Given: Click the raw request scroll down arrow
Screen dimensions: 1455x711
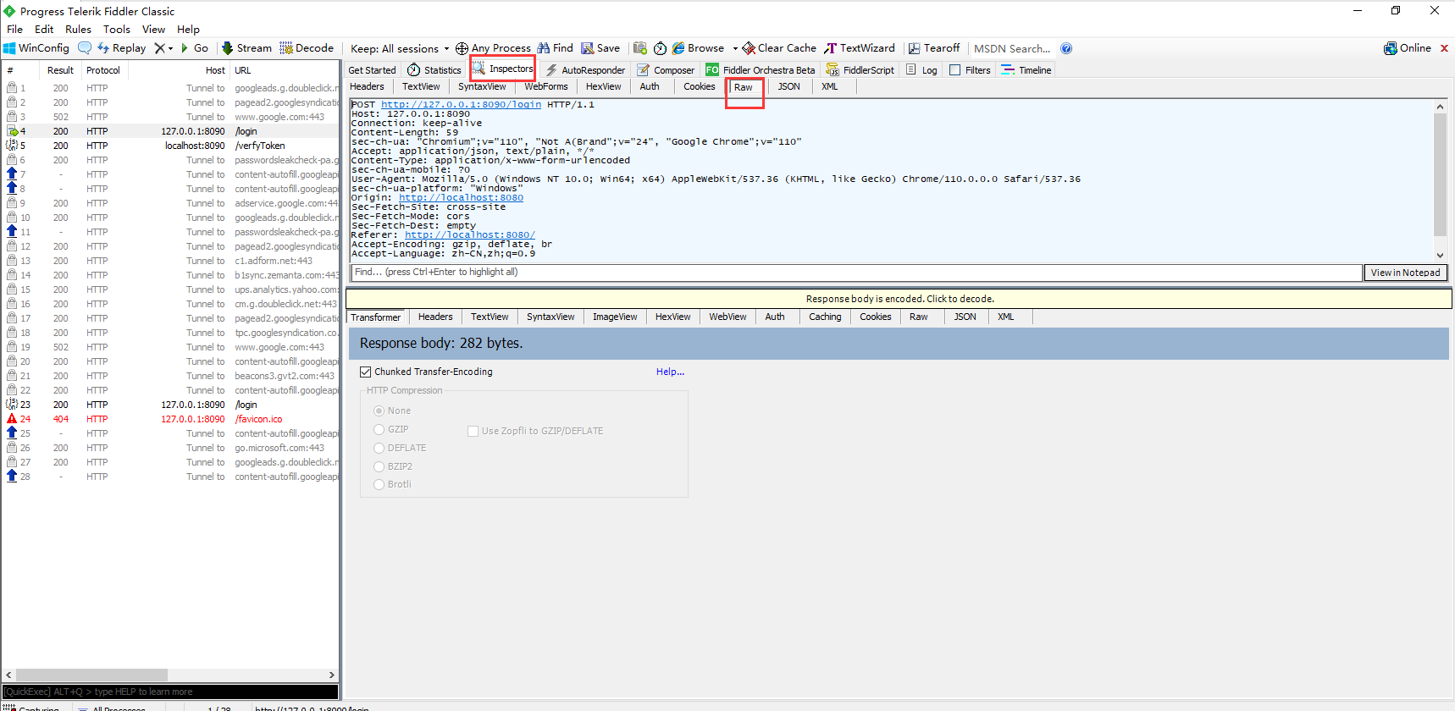Looking at the screenshot, I should [1440, 255].
